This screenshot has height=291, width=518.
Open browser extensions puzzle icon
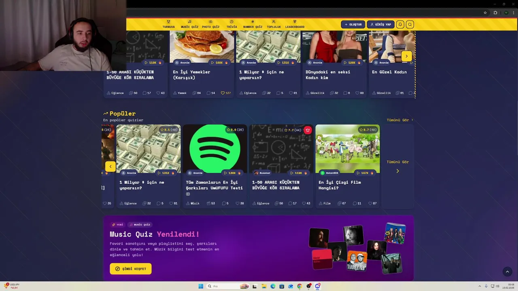[495, 13]
